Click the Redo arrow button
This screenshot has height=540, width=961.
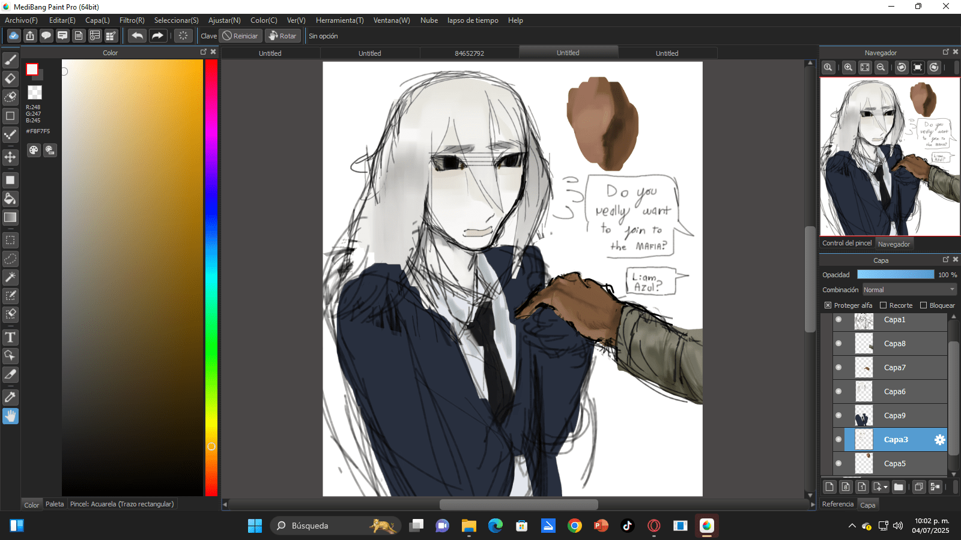pos(157,35)
